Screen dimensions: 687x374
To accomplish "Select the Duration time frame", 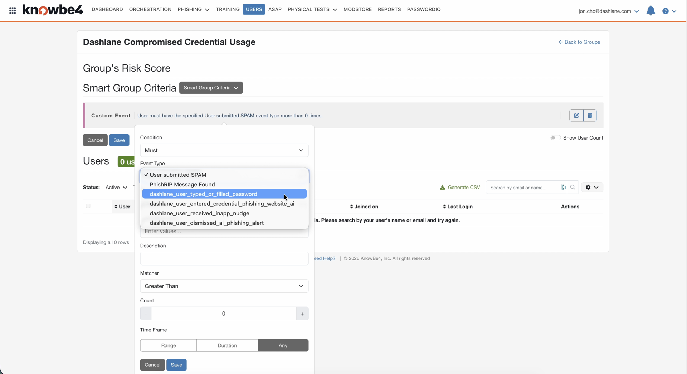I will click(x=227, y=345).
